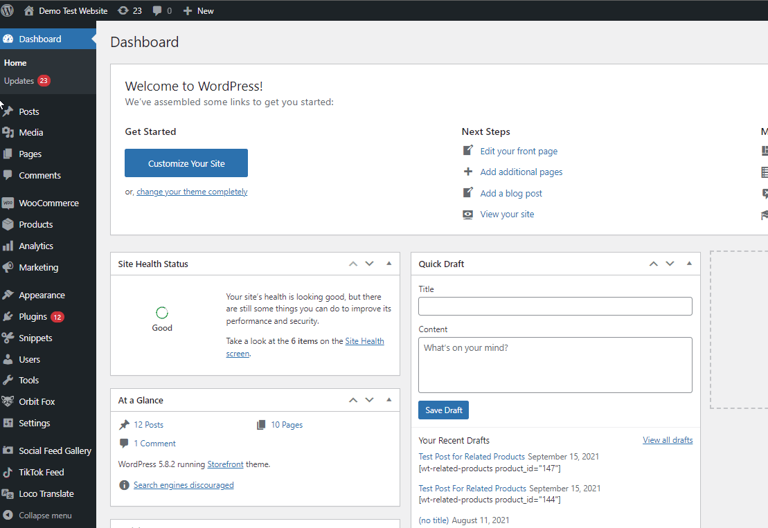Open the Home submenu item
This screenshot has height=528, width=768.
[x=15, y=63]
